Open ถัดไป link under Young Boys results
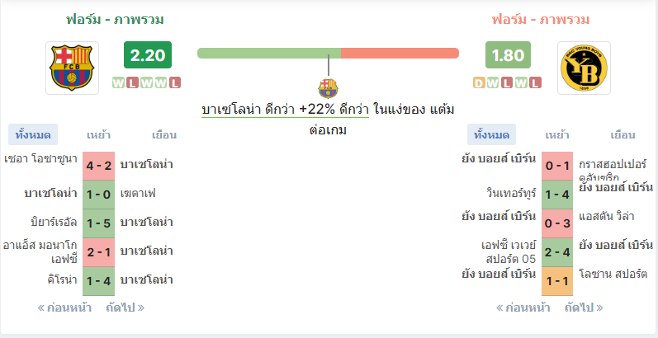This screenshot has height=338, width=658. point(584,307)
